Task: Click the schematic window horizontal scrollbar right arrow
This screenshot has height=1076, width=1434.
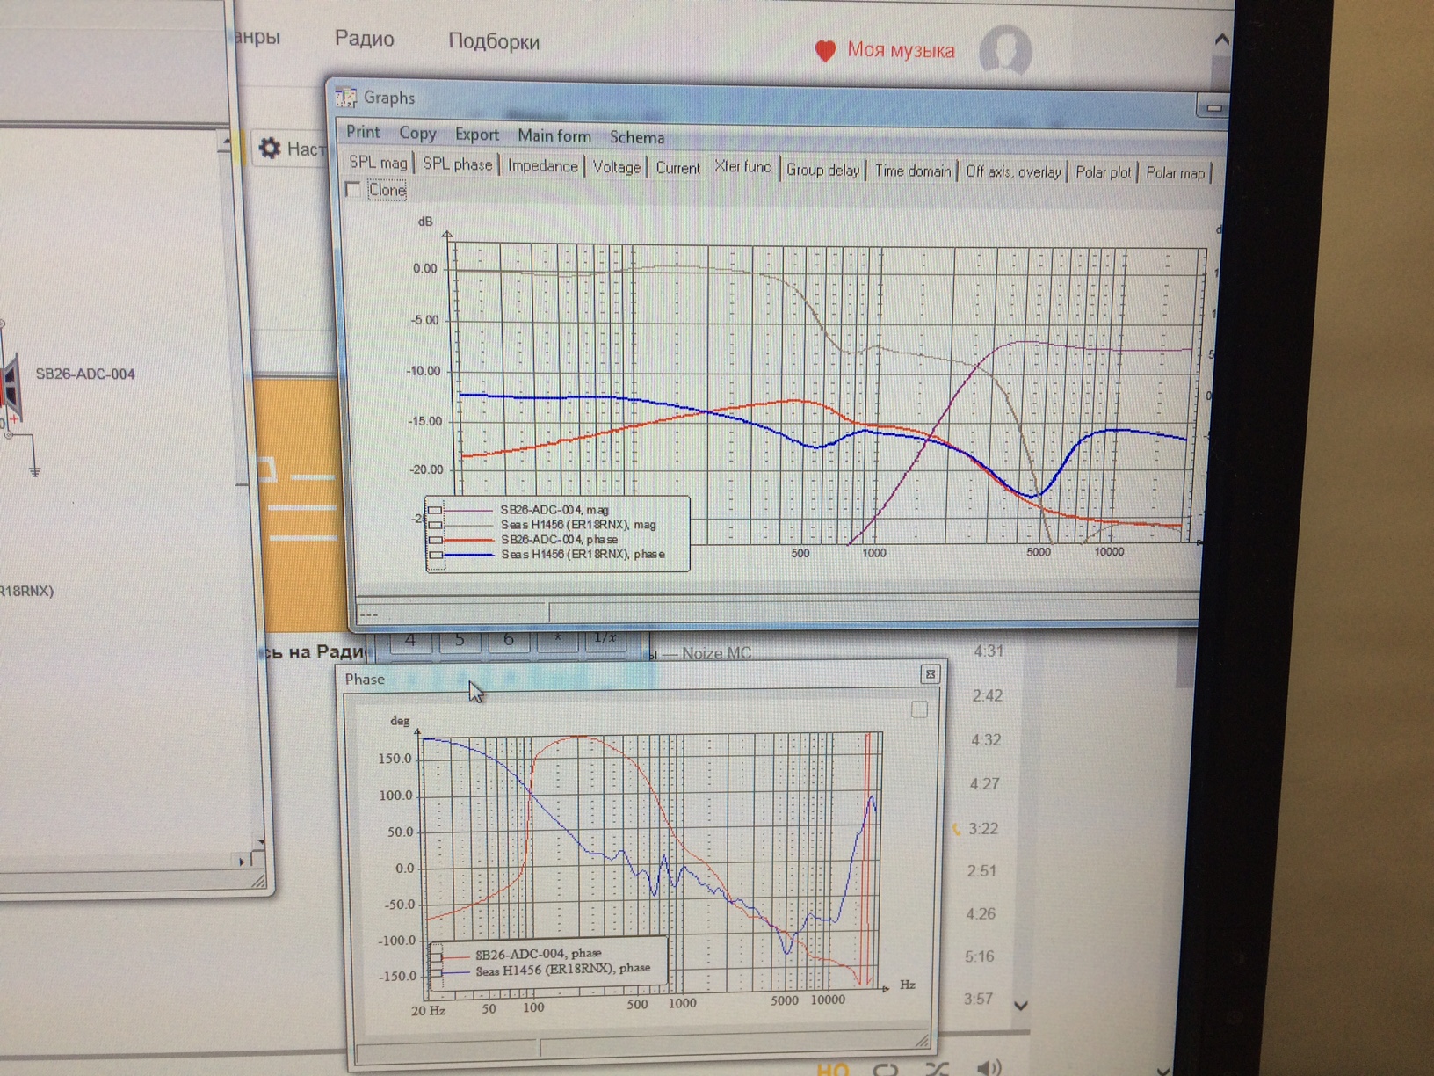Action: (242, 862)
